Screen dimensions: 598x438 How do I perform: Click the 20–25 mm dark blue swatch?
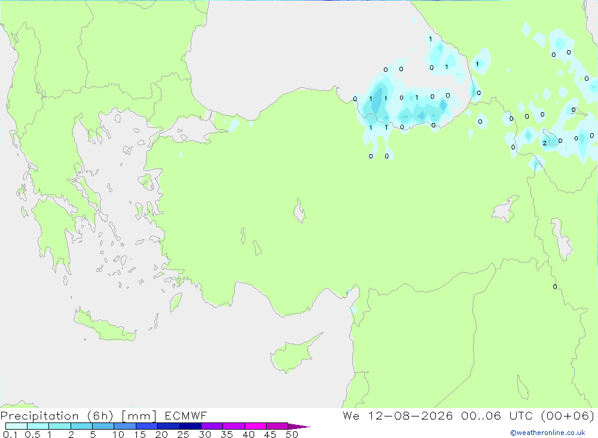(169, 426)
